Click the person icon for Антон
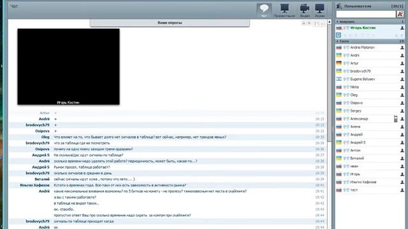Image resolution: width=408 pixels, height=229 pixels. click(402, 151)
